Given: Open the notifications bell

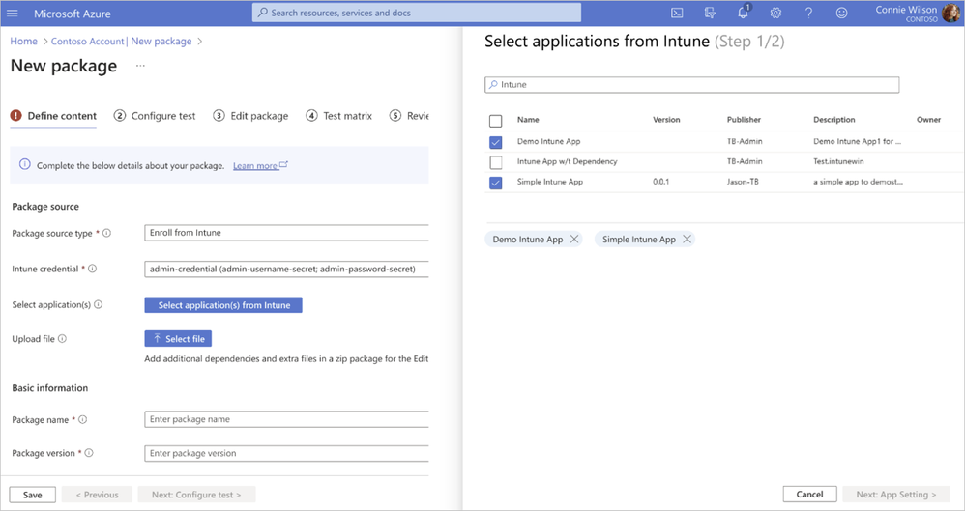Looking at the screenshot, I should [x=743, y=14].
